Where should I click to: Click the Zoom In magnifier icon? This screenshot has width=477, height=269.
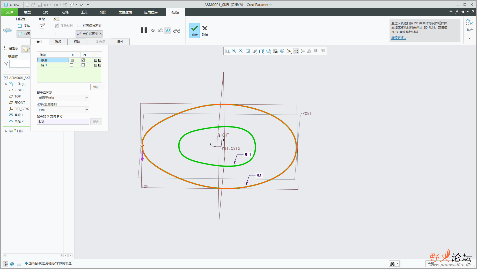click(x=234, y=51)
